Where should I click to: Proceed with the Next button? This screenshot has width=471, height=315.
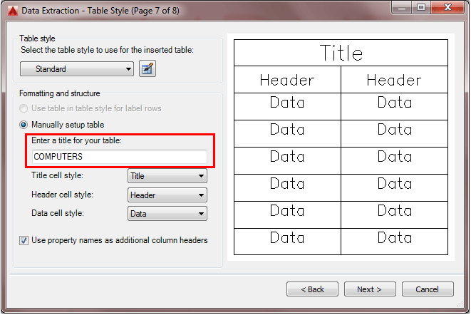coord(370,289)
